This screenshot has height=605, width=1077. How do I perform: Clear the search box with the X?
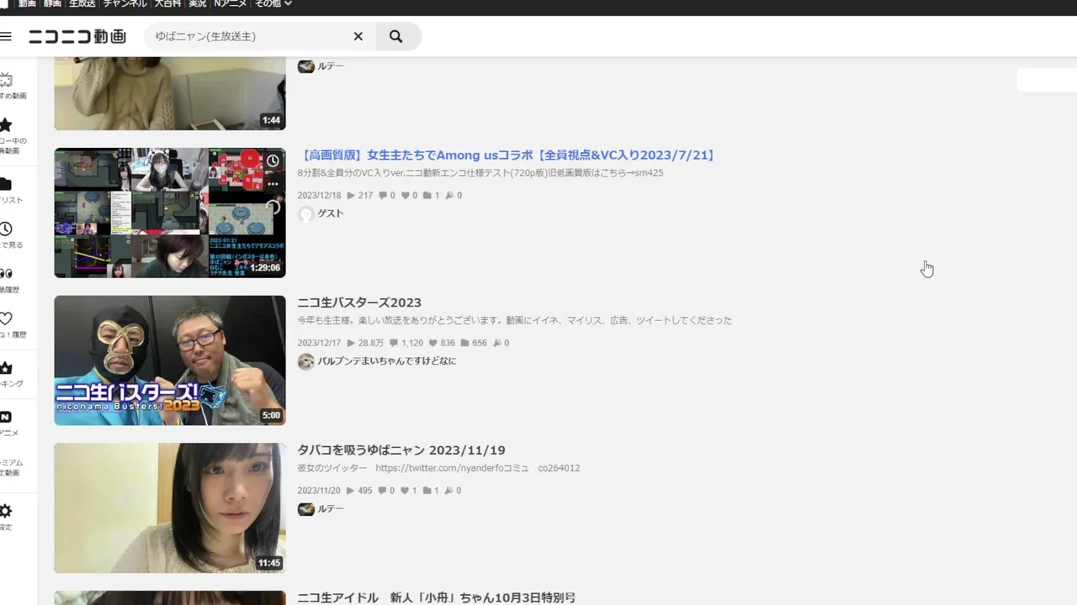pyautogui.click(x=358, y=36)
